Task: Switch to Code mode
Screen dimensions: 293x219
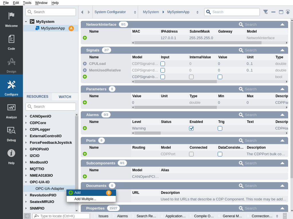Action: pos(11,42)
